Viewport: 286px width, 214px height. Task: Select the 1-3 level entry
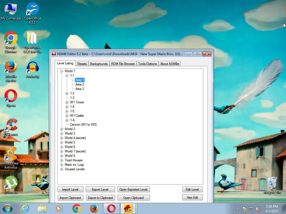pyautogui.click(x=72, y=98)
